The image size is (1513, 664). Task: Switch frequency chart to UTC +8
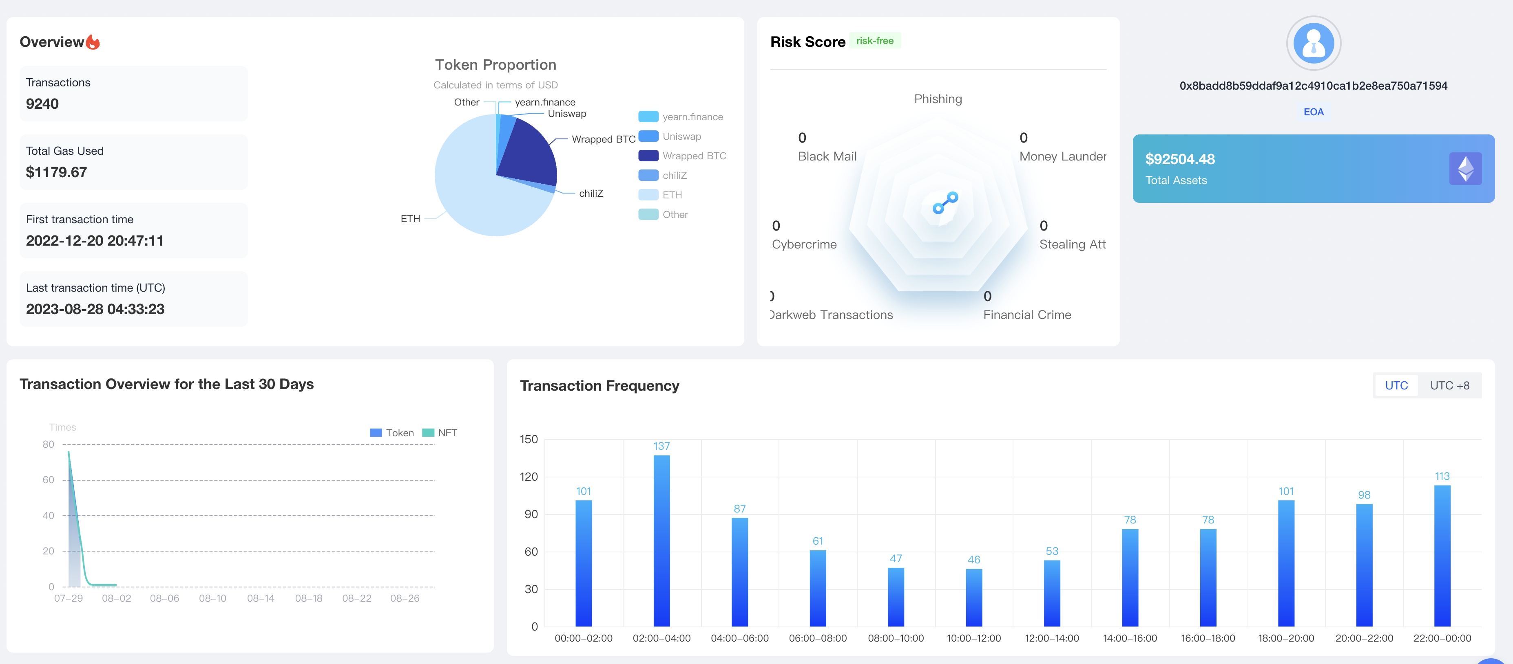[x=1449, y=385]
